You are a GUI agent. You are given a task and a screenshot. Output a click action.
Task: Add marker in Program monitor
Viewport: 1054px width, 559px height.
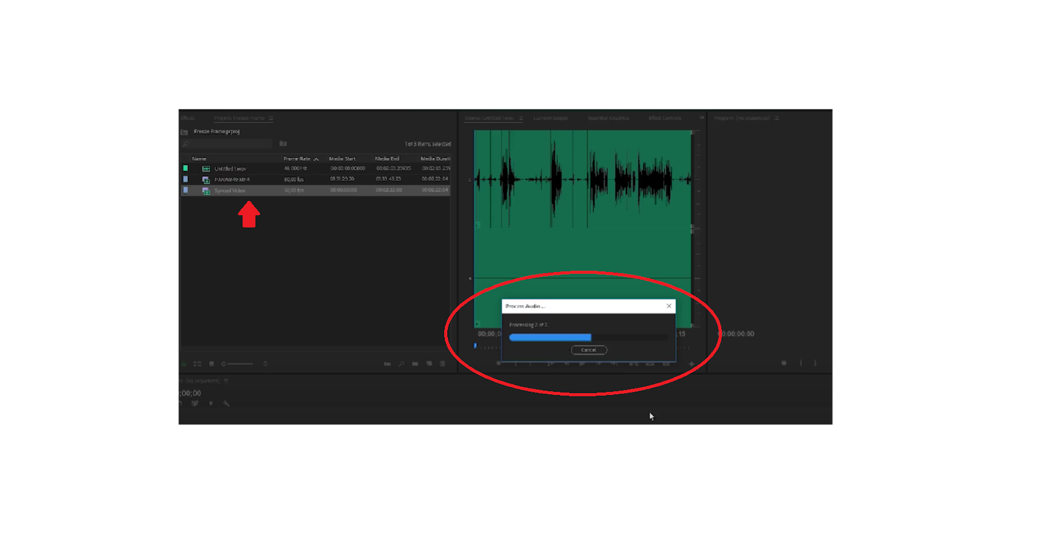pos(784,363)
